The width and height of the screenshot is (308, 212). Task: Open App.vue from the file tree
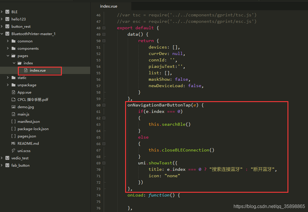click(24, 92)
